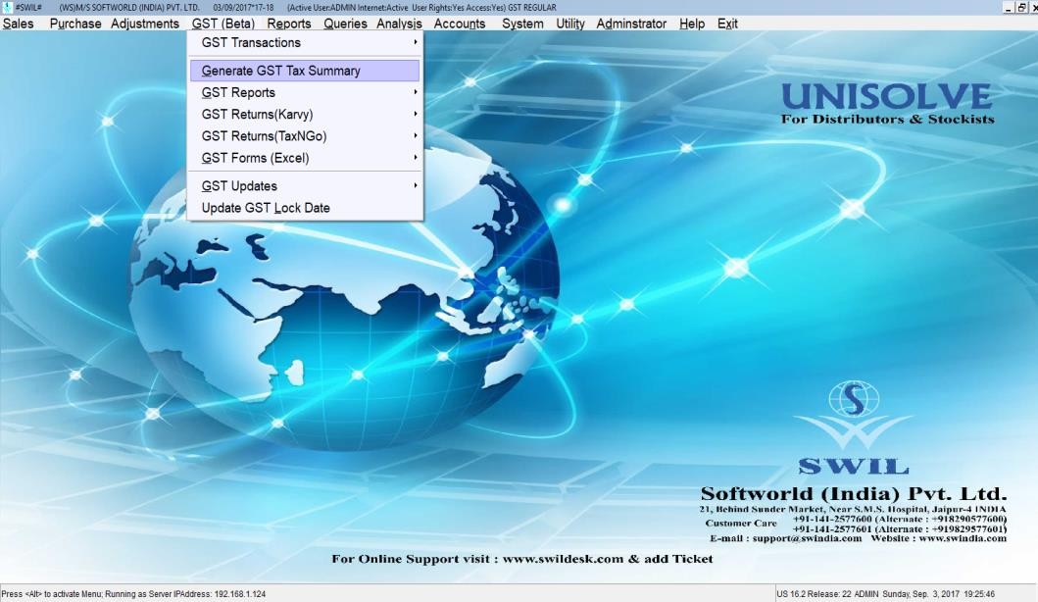The image size is (1038, 602).
Task: Expand the GST Reports submenu
Action: point(305,93)
